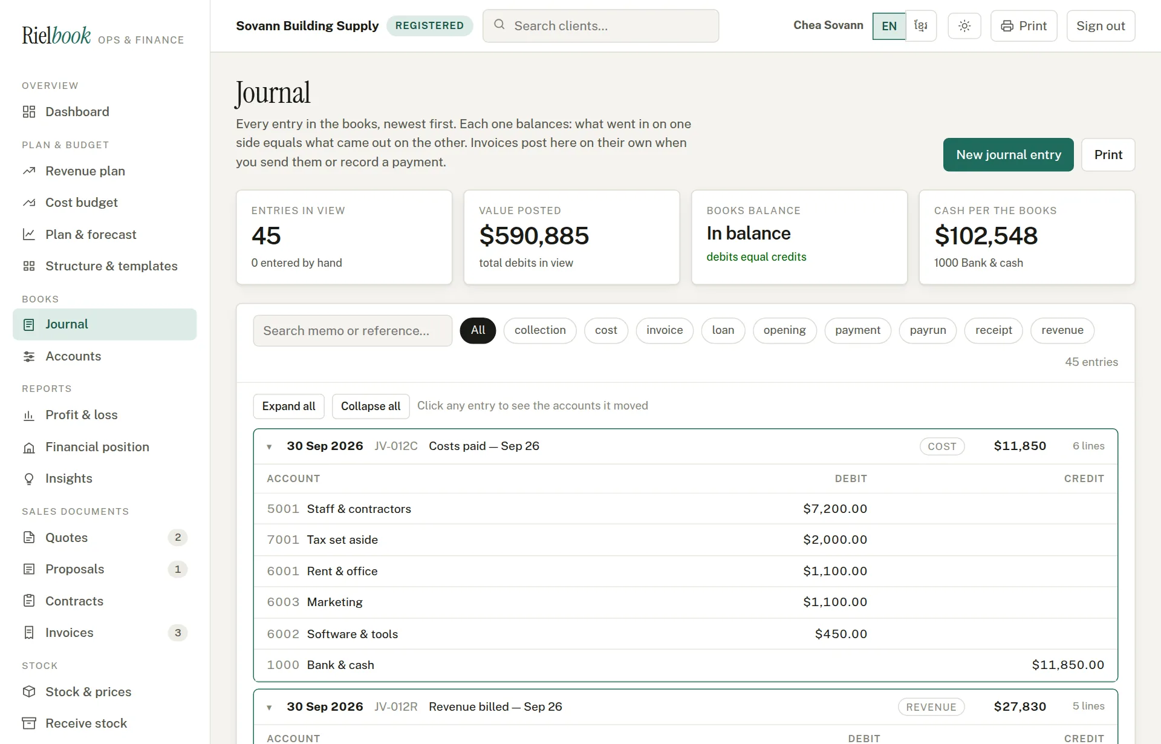The height and width of the screenshot is (744, 1161).
Task: Click the Profit & loss bar icon
Action: (x=29, y=415)
